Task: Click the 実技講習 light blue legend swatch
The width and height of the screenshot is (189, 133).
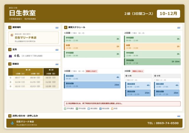Action: click(89, 109)
